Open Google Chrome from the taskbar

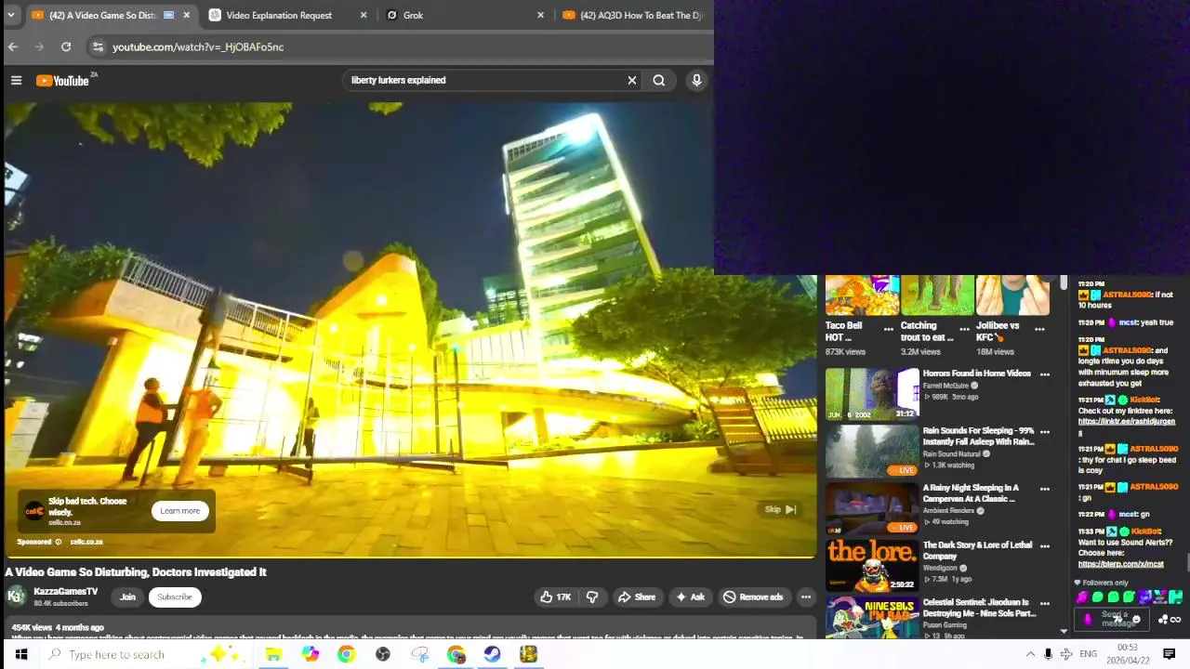pyautogui.click(x=346, y=654)
